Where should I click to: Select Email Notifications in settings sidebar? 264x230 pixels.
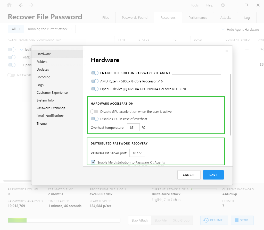pos(57,116)
